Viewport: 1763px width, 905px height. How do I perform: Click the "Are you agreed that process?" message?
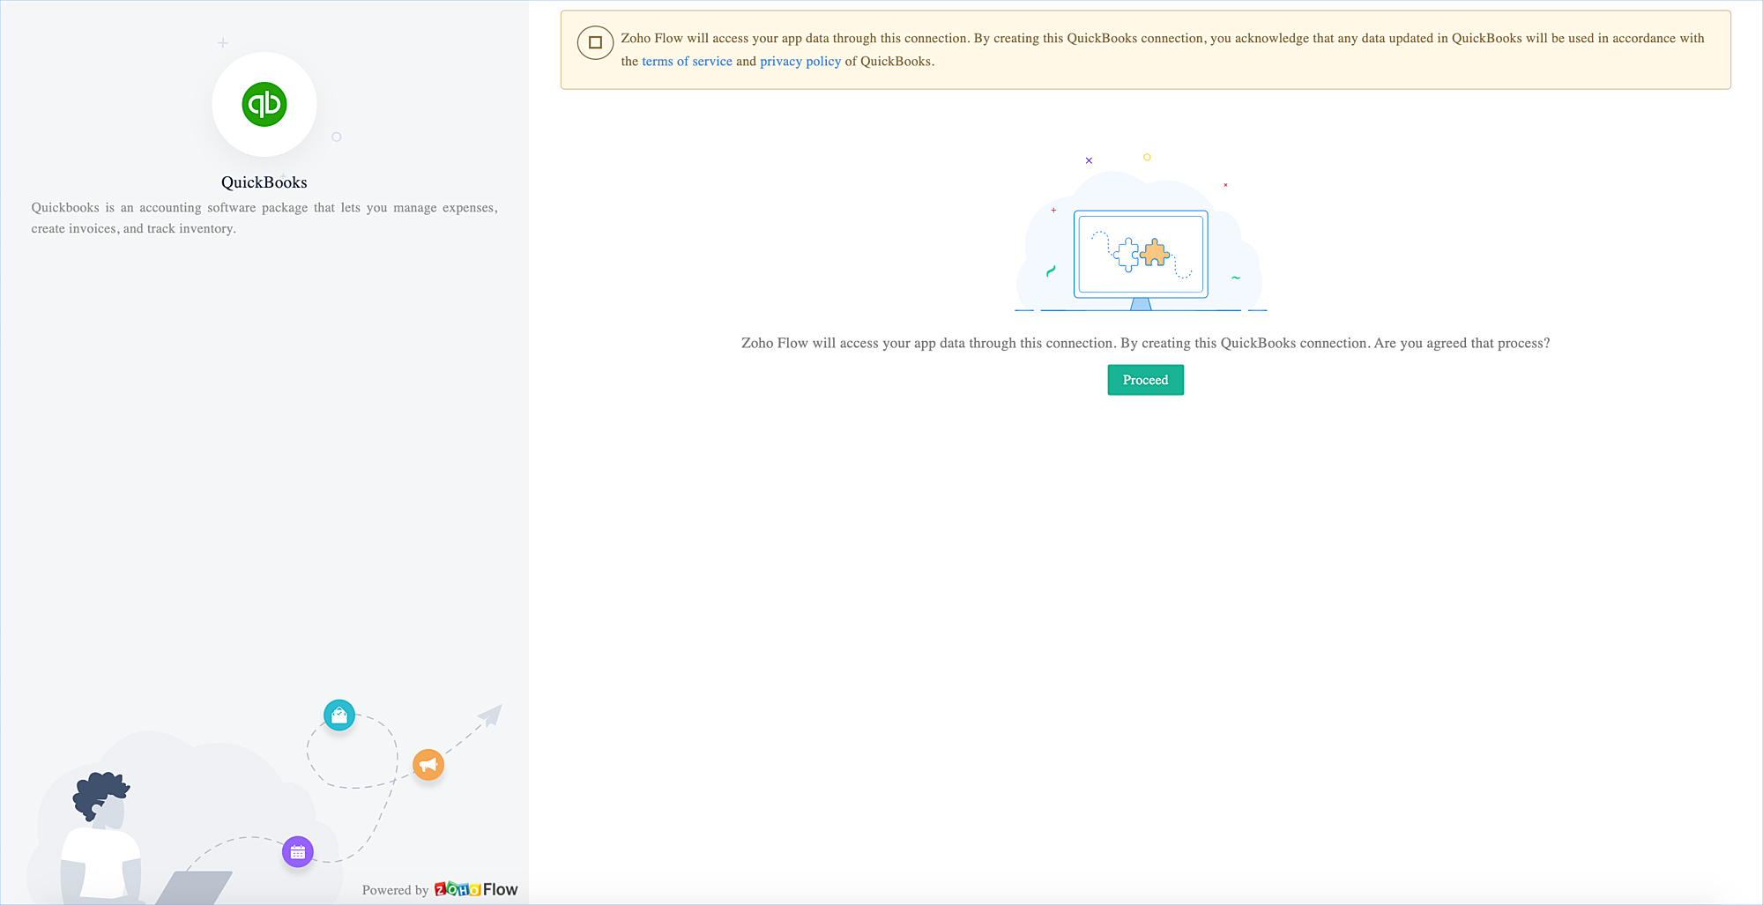pos(1145,343)
